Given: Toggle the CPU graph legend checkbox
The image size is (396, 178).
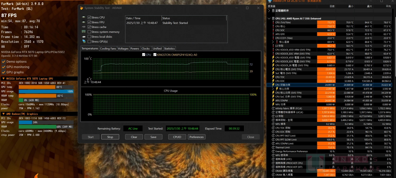Looking at the screenshot, I should [x=144, y=55].
